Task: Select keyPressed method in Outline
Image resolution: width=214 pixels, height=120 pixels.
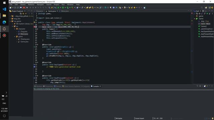Action: tap(207, 34)
